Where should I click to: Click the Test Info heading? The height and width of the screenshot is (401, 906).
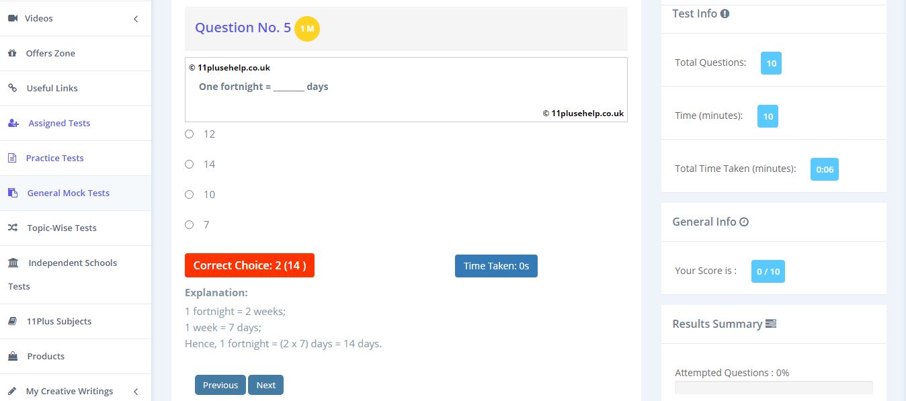pos(695,13)
